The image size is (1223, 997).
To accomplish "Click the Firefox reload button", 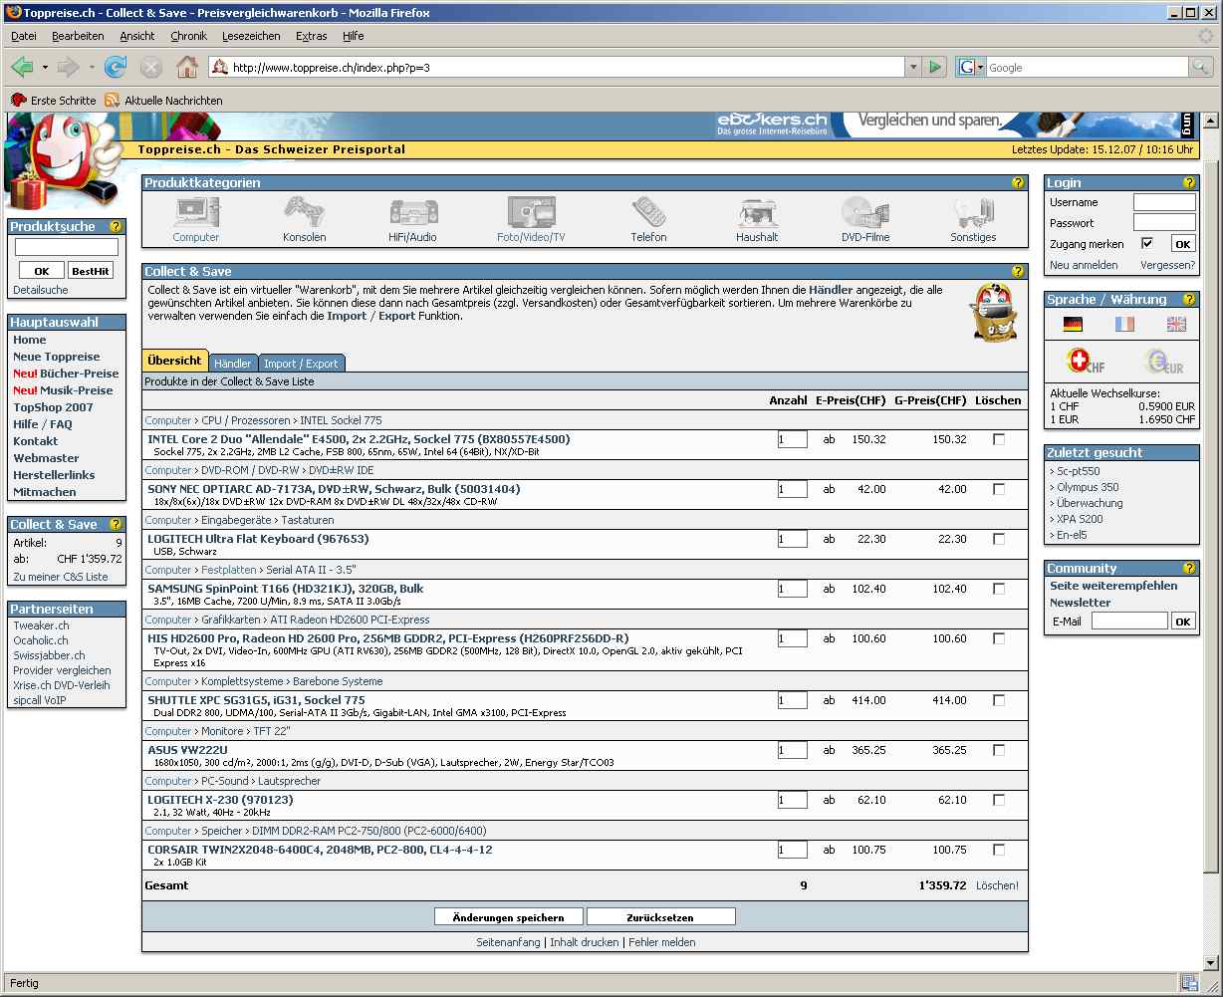I will pyautogui.click(x=116, y=68).
